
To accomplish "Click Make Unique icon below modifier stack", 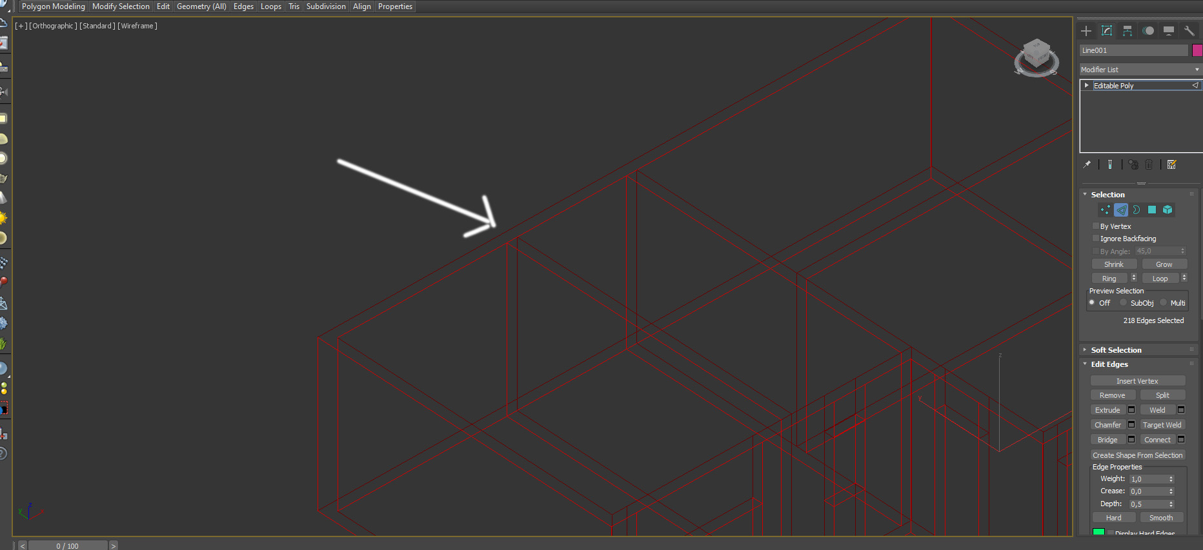I will coord(1133,164).
